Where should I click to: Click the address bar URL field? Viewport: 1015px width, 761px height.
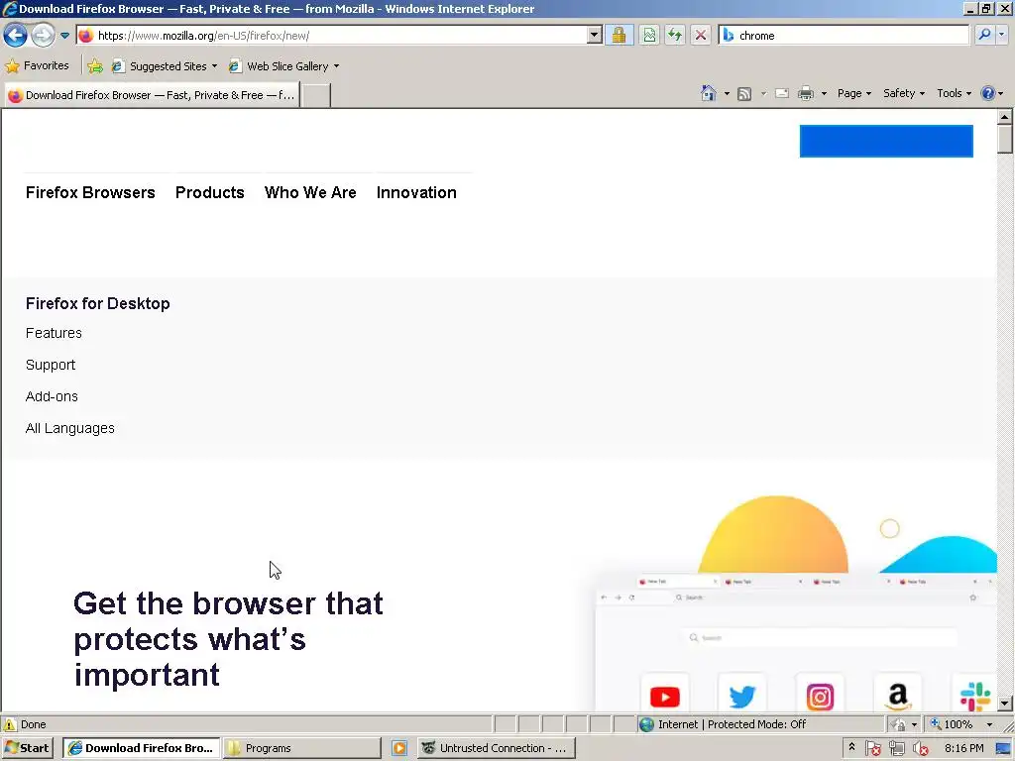pos(331,36)
